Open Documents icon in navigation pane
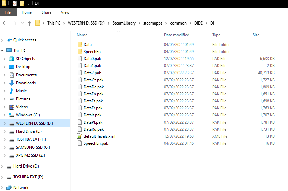Screen dimensions: 288x191 (12, 75)
